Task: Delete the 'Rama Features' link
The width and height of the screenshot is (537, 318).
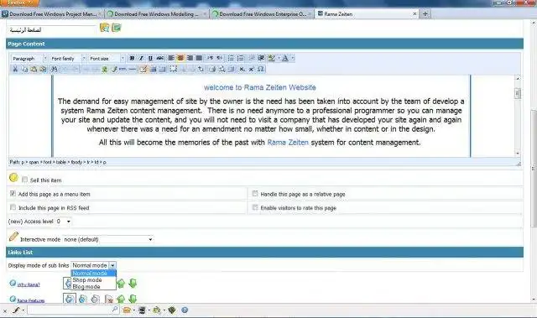Action: tap(108, 300)
